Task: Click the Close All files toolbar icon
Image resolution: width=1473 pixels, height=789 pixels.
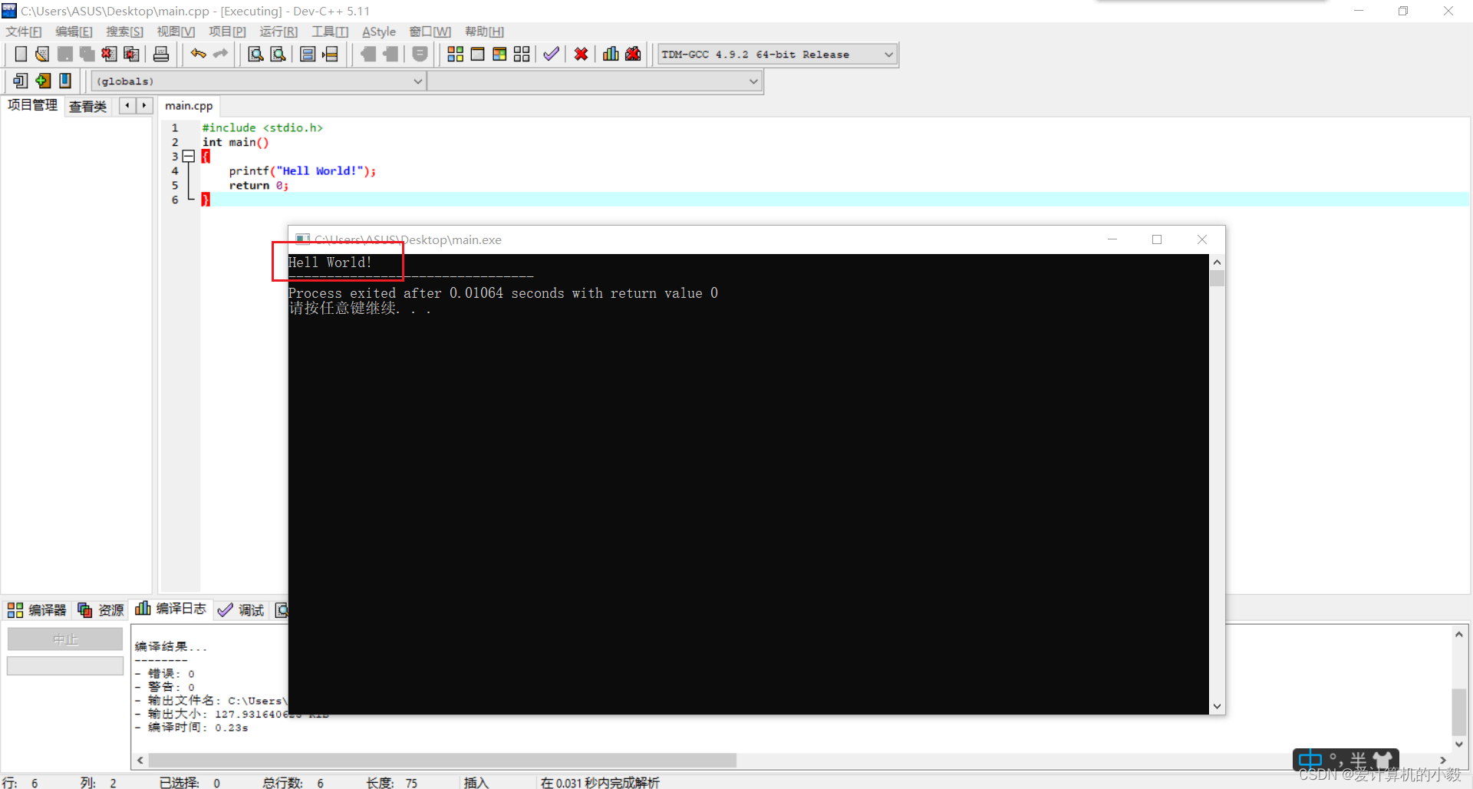Action: 131,54
